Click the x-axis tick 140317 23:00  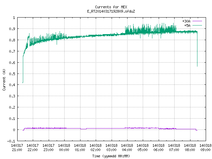point(48,148)
